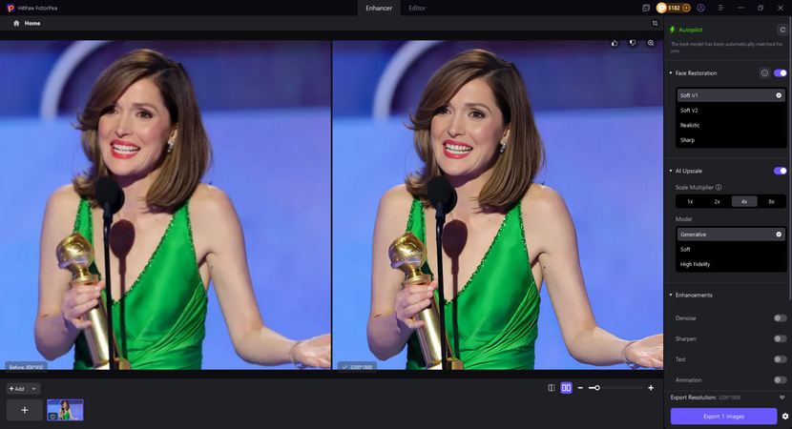Viewport: 792px width, 429px height.
Task: Choose the Soft upscale model
Action: (x=731, y=250)
